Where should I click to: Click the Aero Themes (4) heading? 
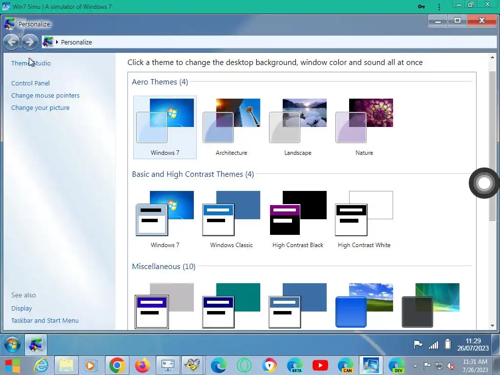click(x=160, y=82)
